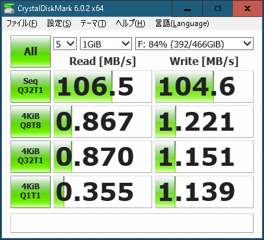Click the Seq write result 104.6
Screen dimensions: 264x240
point(204,87)
